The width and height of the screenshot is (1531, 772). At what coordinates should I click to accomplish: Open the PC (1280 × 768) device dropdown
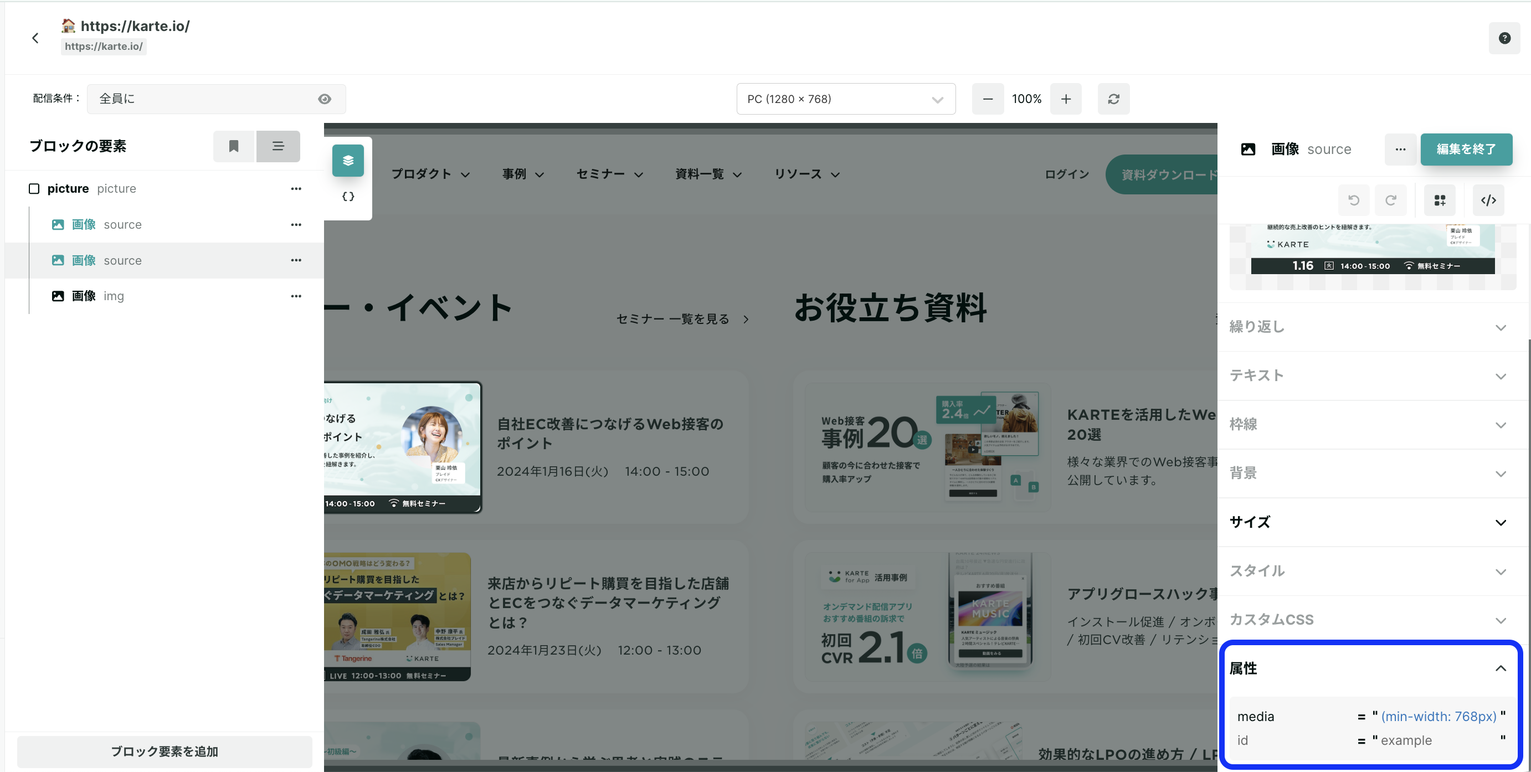click(x=846, y=99)
